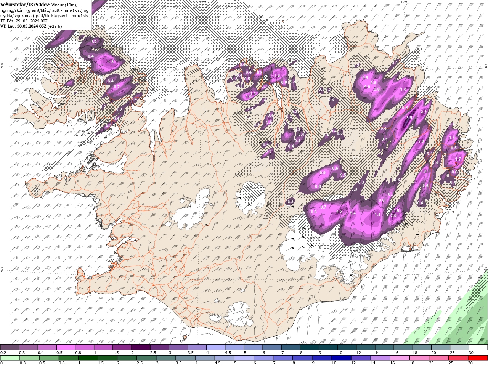Click the 'VT: Lau. 30.03.2024 05Z' valid time
Image resolution: width=488 pixels, height=366 pixels.
[x=23, y=26]
